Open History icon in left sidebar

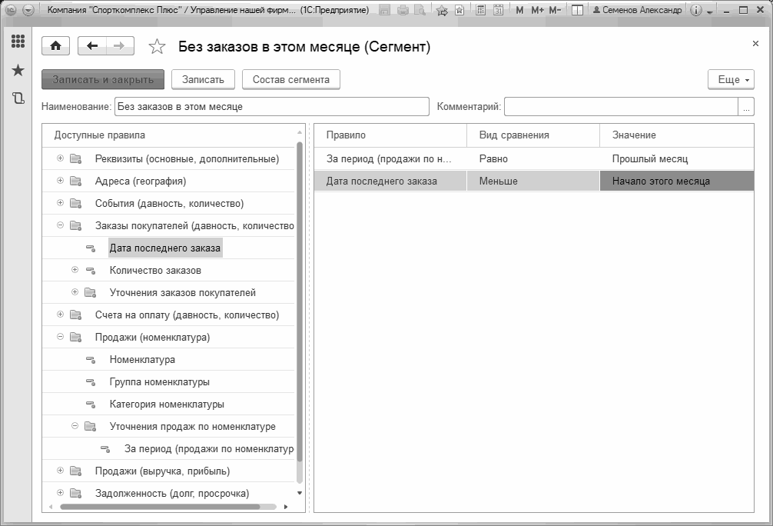[18, 98]
